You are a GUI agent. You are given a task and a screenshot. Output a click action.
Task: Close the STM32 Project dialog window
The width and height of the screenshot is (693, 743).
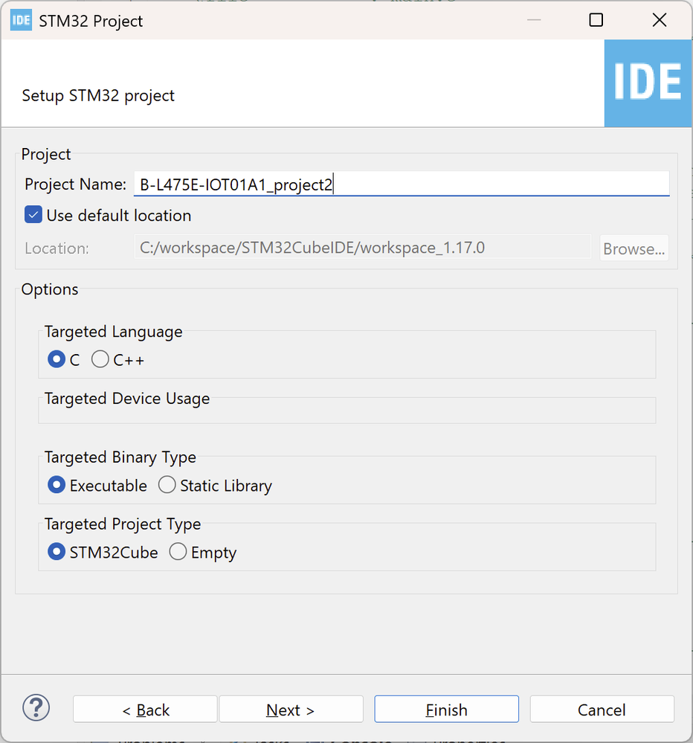tap(660, 20)
